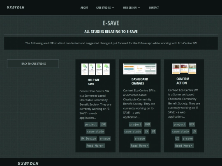Click Confirm Action card description text

(x=184, y=103)
